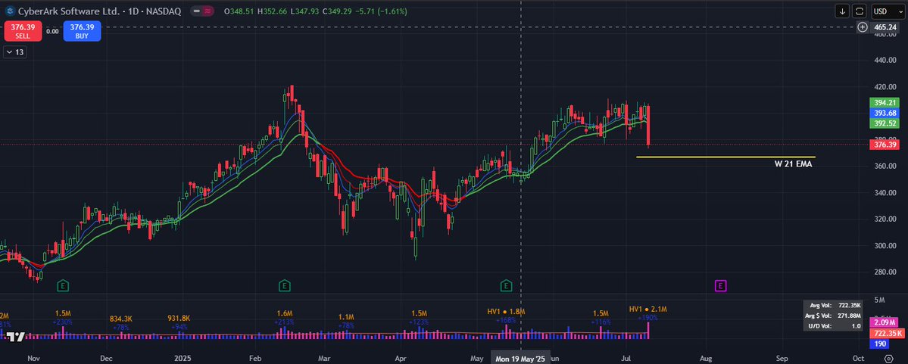The height and width of the screenshot is (364, 908).
Task: Click the bracket frame icon beside USD
Action: pos(860,11)
